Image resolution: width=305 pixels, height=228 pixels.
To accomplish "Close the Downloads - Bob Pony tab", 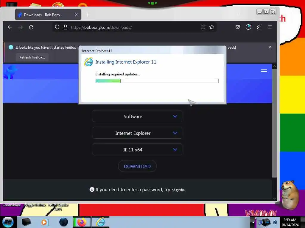I will pyautogui.click(x=76, y=15).
